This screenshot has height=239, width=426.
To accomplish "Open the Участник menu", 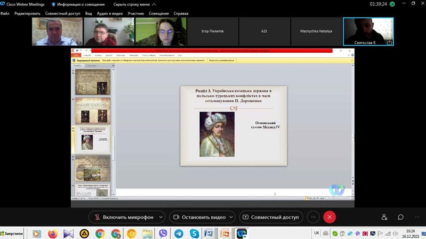I will pos(136,13).
